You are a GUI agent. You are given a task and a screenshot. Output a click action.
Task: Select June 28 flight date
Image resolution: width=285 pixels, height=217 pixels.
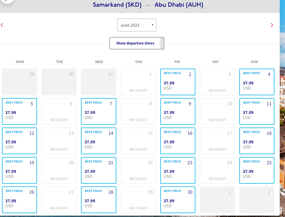click(x=99, y=200)
